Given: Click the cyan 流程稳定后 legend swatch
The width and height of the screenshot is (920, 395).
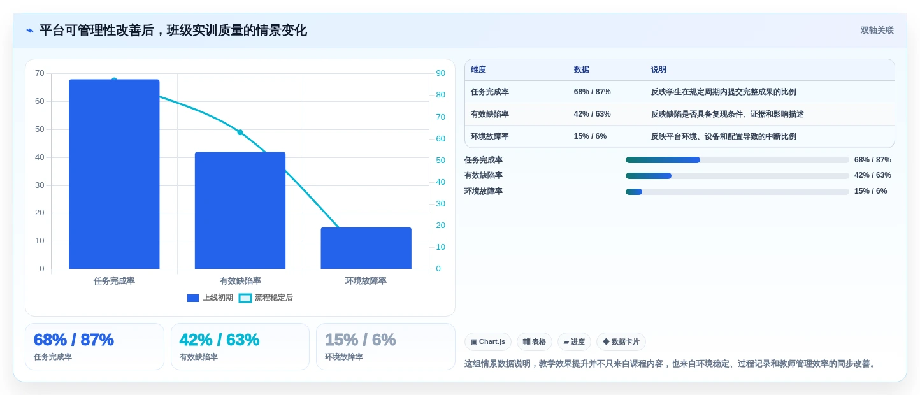Looking at the screenshot, I should [245, 298].
